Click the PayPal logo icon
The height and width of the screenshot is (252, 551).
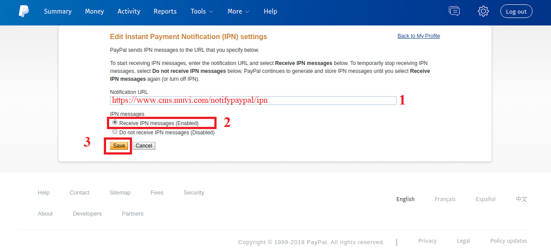(24, 11)
